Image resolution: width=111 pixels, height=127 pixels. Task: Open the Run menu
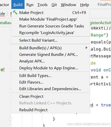30,5
